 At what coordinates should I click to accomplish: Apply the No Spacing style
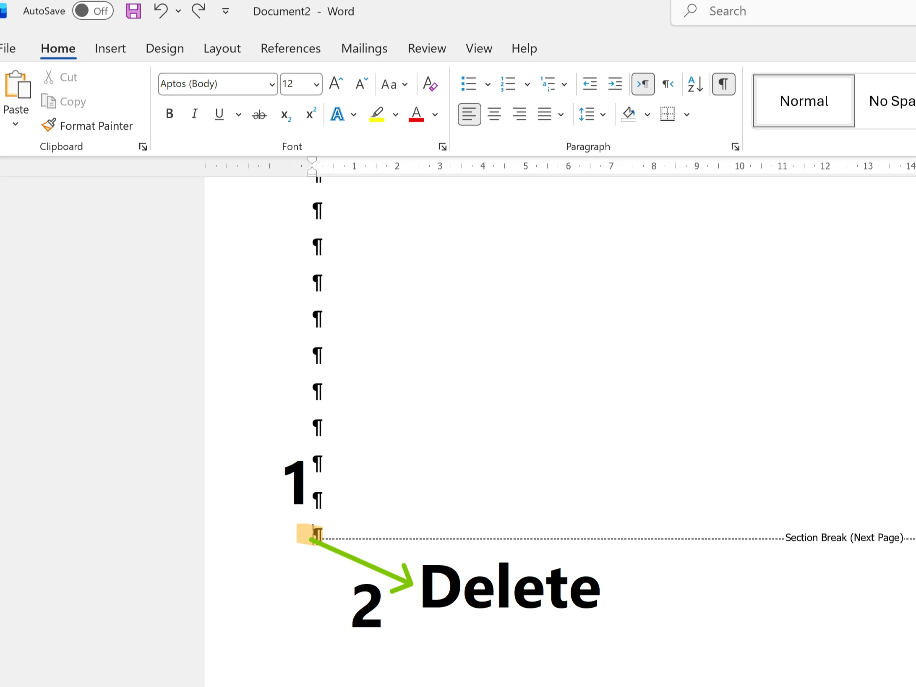click(x=886, y=101)
